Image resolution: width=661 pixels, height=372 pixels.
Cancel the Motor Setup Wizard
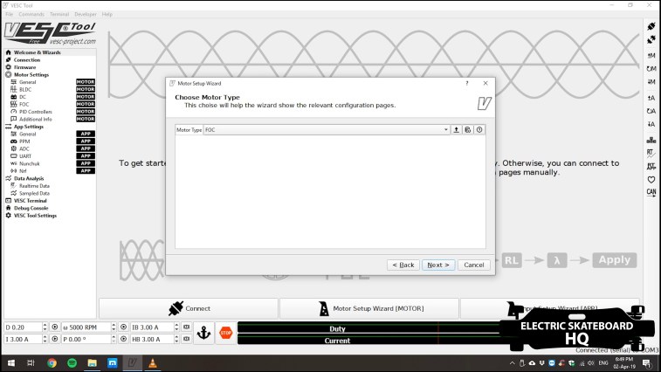(473, 265)
